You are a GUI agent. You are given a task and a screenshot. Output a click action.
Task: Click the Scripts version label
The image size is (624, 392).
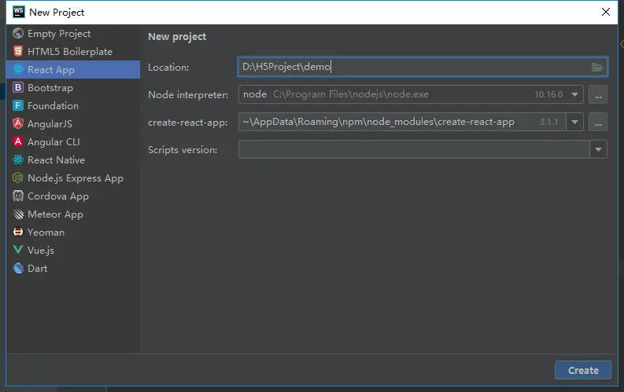183,150
